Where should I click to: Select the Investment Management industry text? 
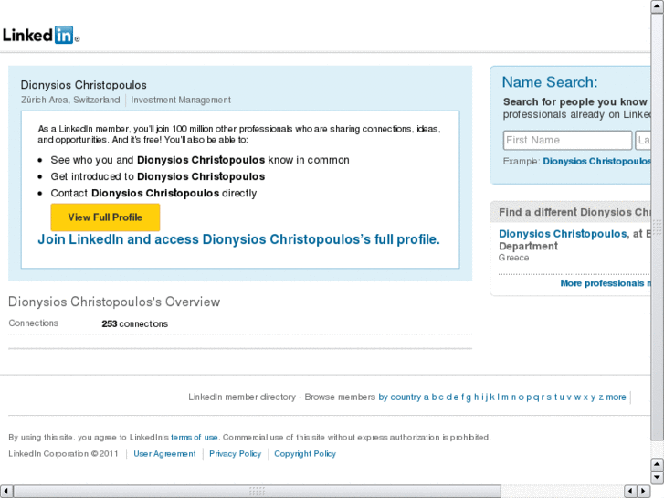(x=181, y=100)
